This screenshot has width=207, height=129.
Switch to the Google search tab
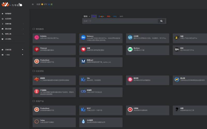101,16
